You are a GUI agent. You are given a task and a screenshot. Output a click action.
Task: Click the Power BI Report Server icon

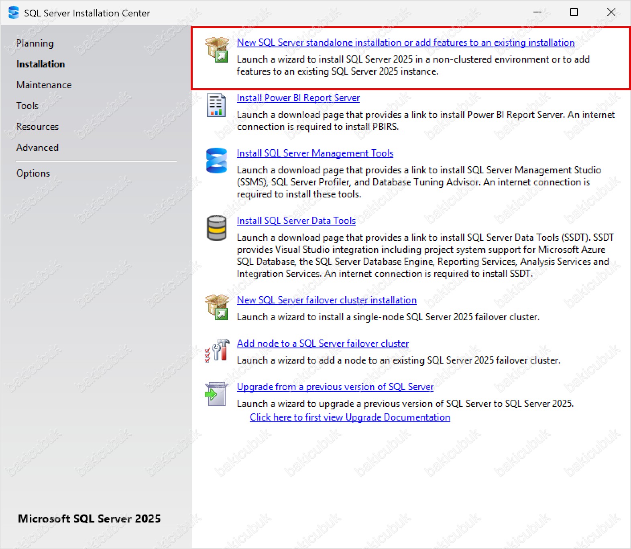pyautogui.click(x=216, y=105)
